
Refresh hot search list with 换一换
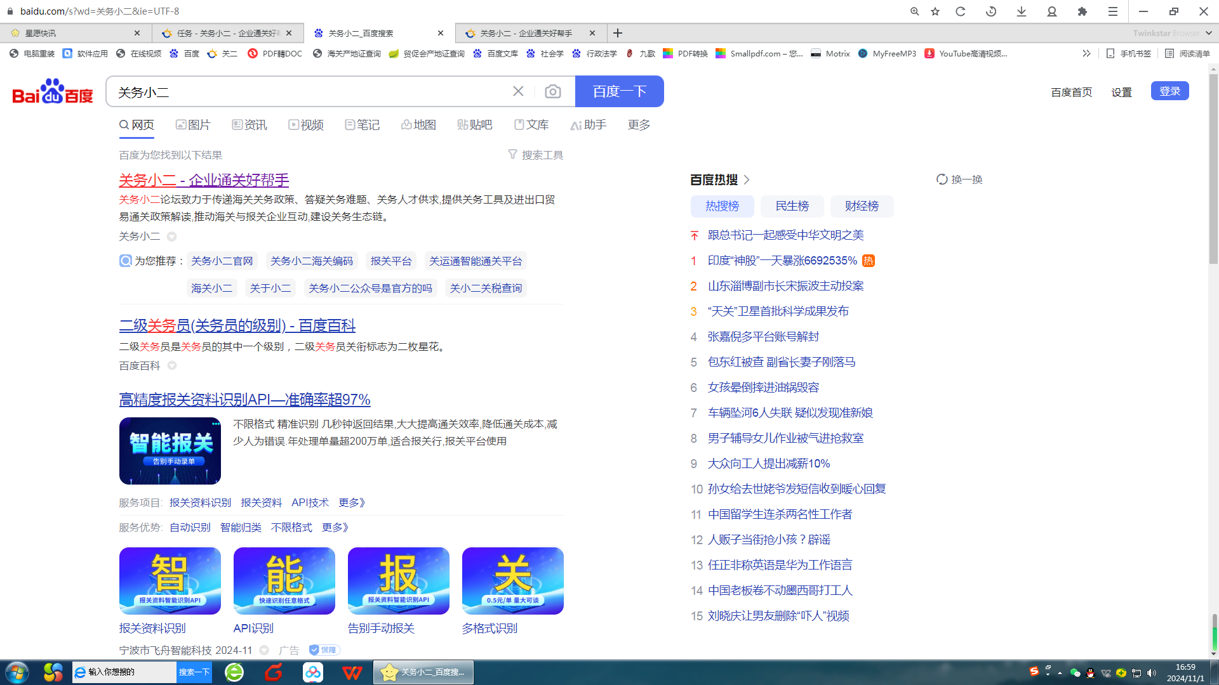[x=959, y=179]
